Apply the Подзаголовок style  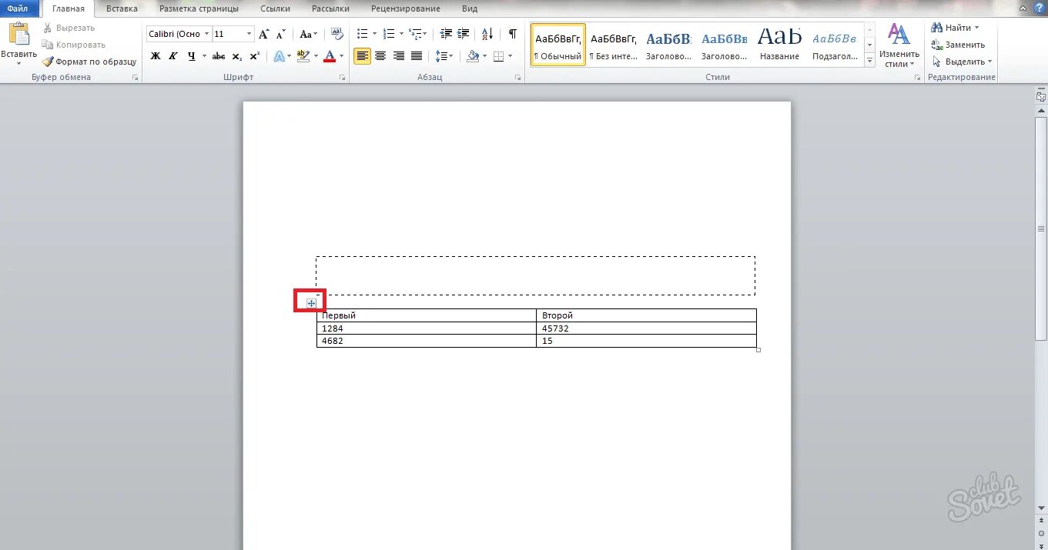point(835,45)
